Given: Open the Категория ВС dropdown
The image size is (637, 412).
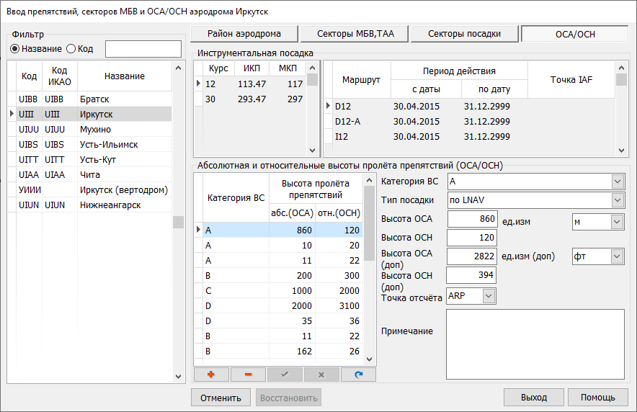Looking at the screenshot, I should tap(617, 181).
